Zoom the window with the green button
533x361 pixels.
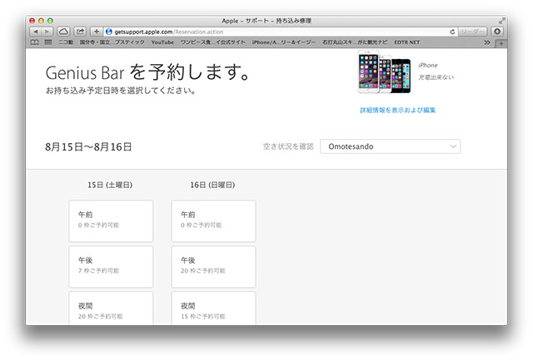[x=50, y=21]
